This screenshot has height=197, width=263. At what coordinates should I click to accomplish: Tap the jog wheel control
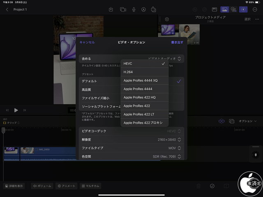coord(256,154)
